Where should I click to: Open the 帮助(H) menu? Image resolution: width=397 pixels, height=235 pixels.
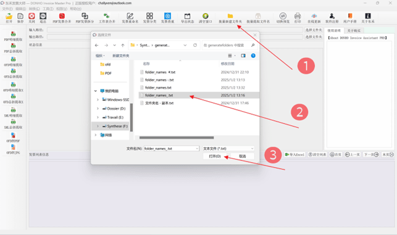[x=76, y=9]
